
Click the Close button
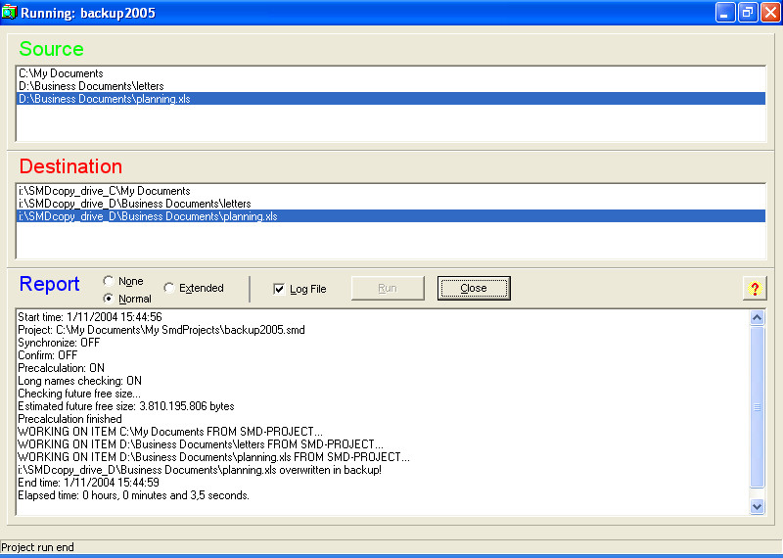pyautogui.click(x=474, y=288)
